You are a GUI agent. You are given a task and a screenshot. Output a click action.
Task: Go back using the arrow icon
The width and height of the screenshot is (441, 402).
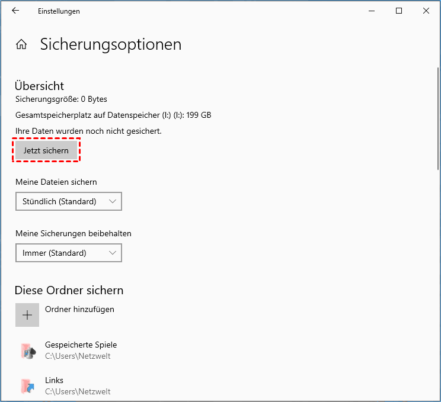15,11
